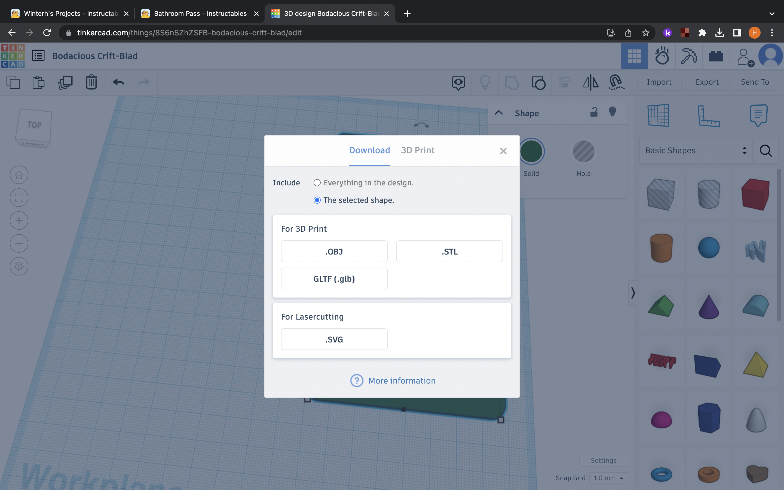Click the Zoom in plus button
This screenshot has height=490, width=784.
pyautogui.click(x=19, y=221)
